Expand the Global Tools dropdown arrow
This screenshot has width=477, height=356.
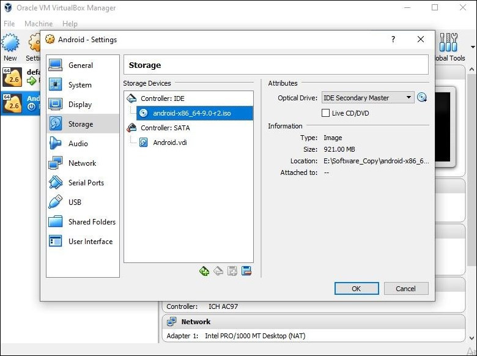[473, 47]
